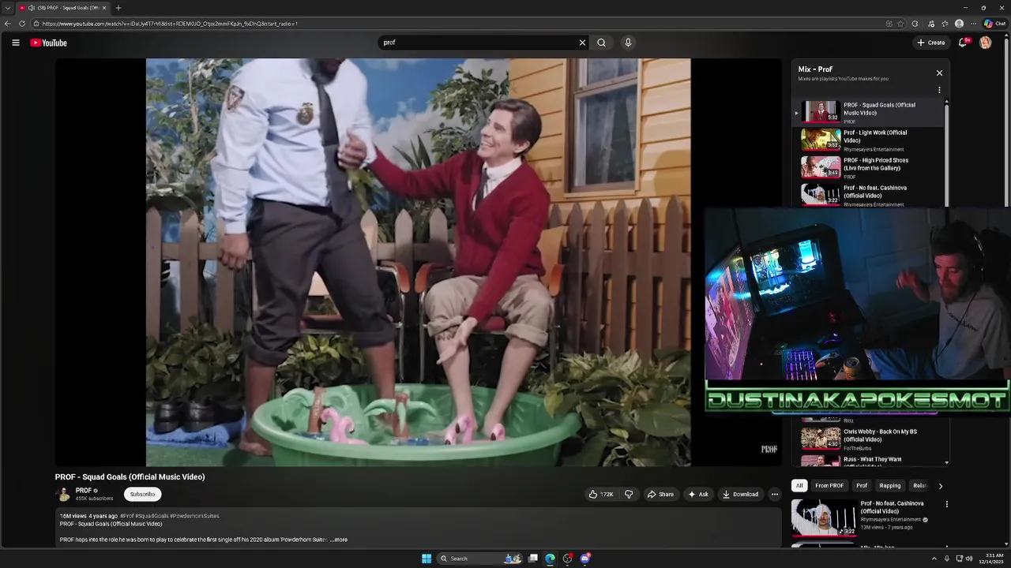Open Windows Start menu
Viewport: 1011px width, 568px height.
pos(427,559)
